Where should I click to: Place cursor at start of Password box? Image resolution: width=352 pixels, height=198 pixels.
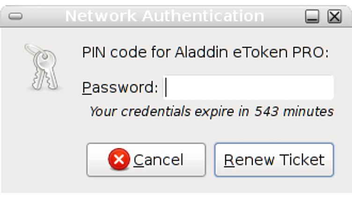pos(168,88)
